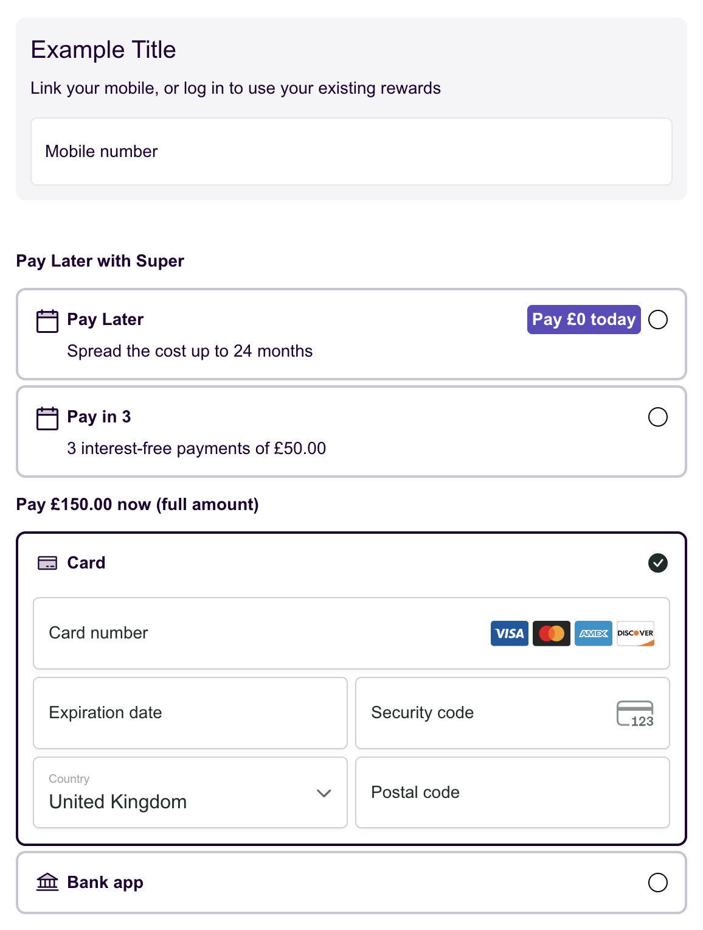Click the Pay £0 today badge

point(583,319)
